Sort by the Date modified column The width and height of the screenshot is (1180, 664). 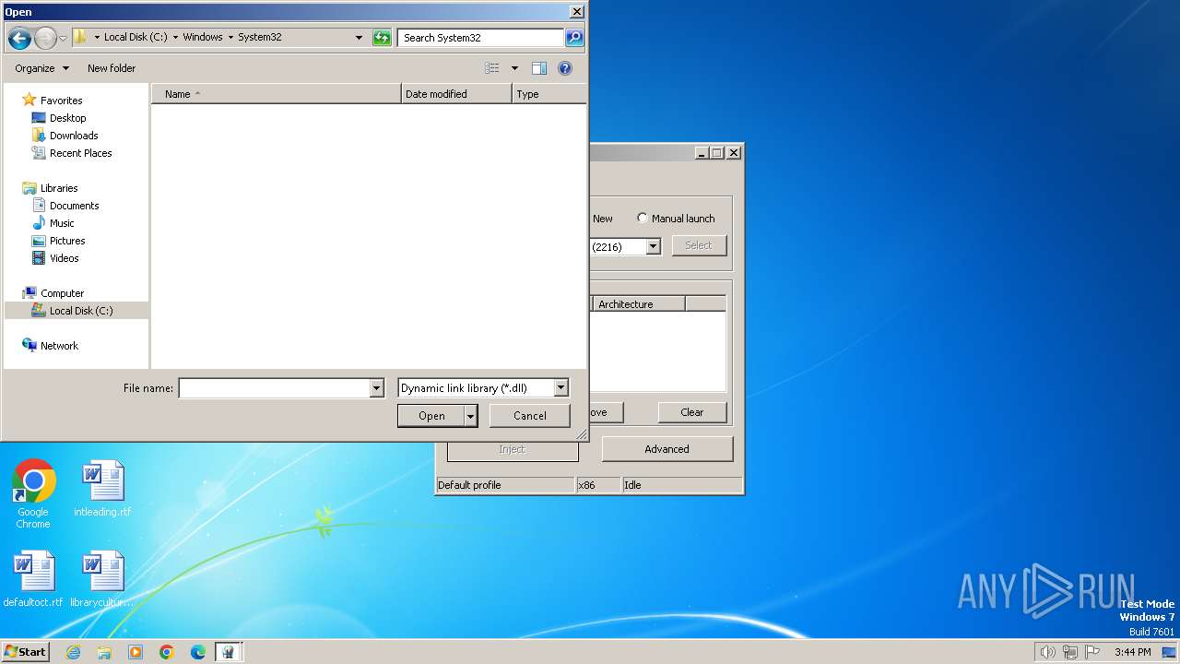point(456,94)
